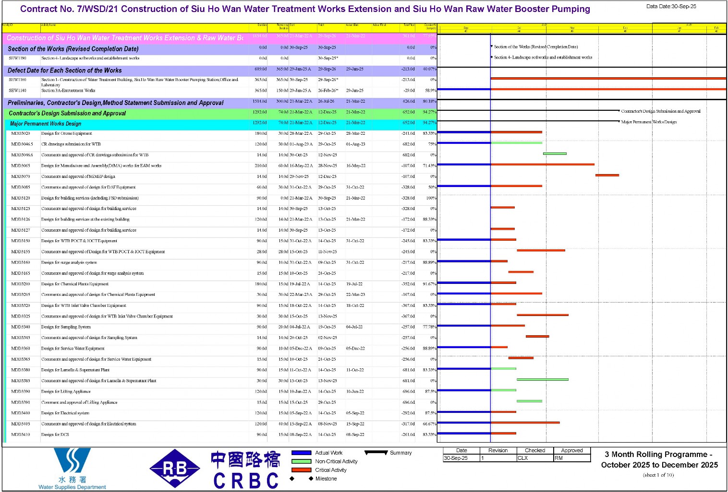Click the "Design for Electrical system" activity name
The width and height of the screenshot is (728, 492).
click(65, 413)
